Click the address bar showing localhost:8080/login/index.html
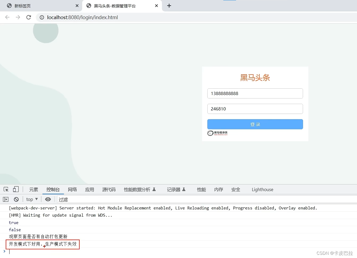Viewport: 357px width, 258px height. pos(197,18)
